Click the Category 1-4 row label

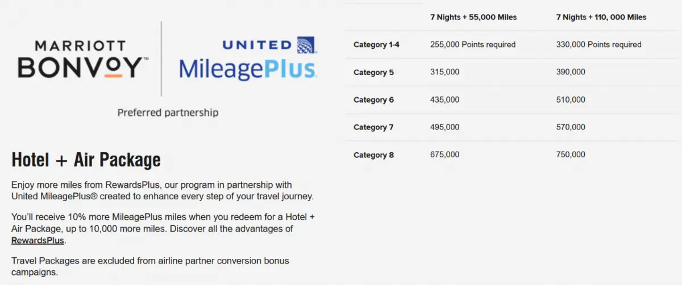pos(376,45)
